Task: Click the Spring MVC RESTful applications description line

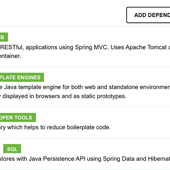Action: [85, 47]
